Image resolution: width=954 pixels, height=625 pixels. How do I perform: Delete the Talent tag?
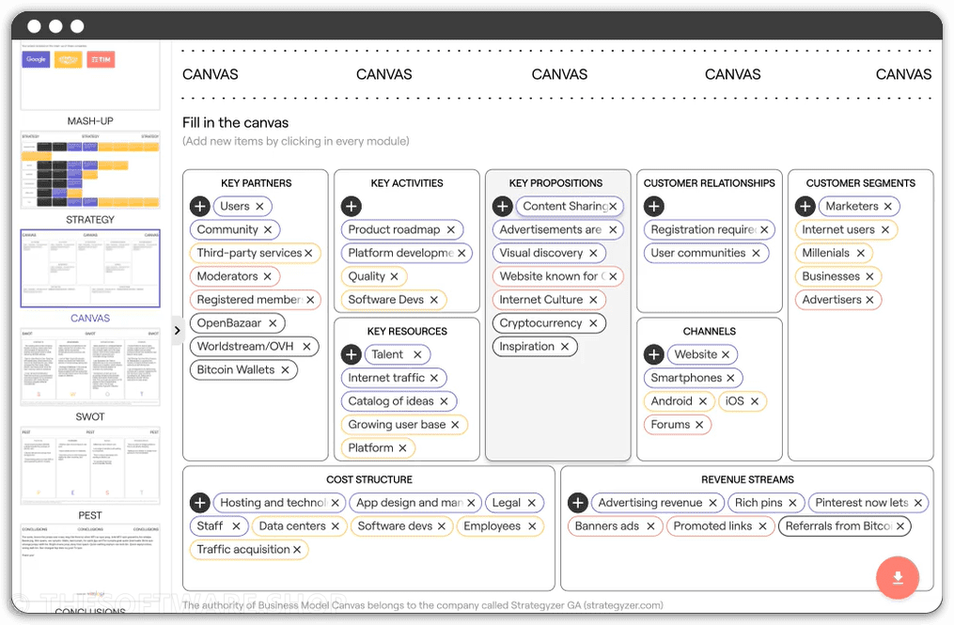(x=417, y=354)
